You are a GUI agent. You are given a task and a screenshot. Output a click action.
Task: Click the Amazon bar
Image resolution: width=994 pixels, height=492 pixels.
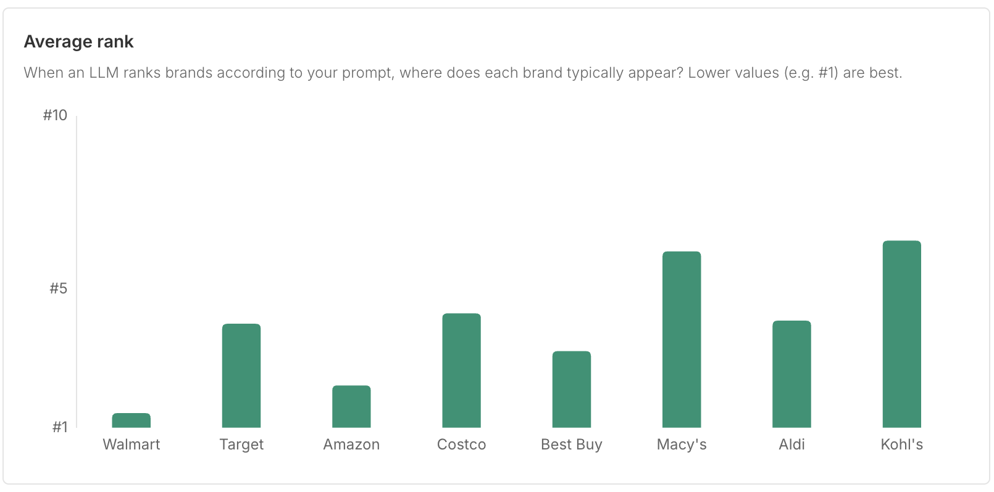coord(351,406)
